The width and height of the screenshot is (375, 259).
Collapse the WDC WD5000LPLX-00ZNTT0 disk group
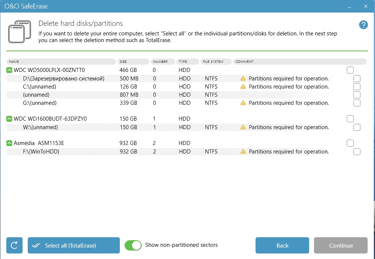9,70
